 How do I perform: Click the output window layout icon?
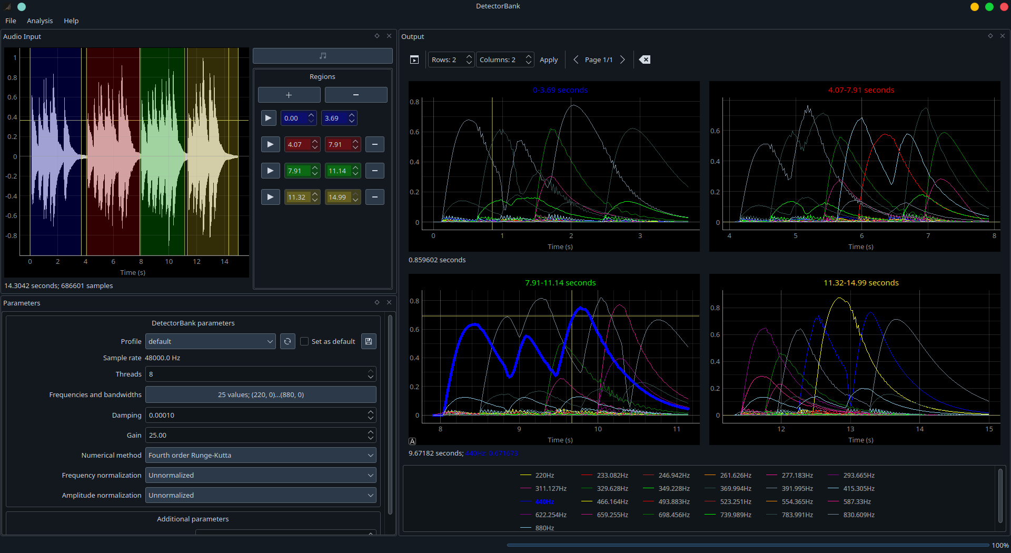pos(414,60)
